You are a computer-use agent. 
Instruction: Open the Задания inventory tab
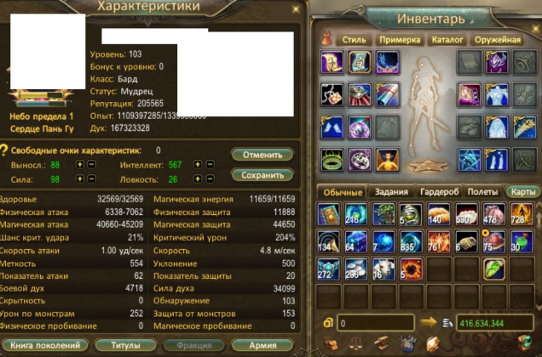tap(391, 192)
